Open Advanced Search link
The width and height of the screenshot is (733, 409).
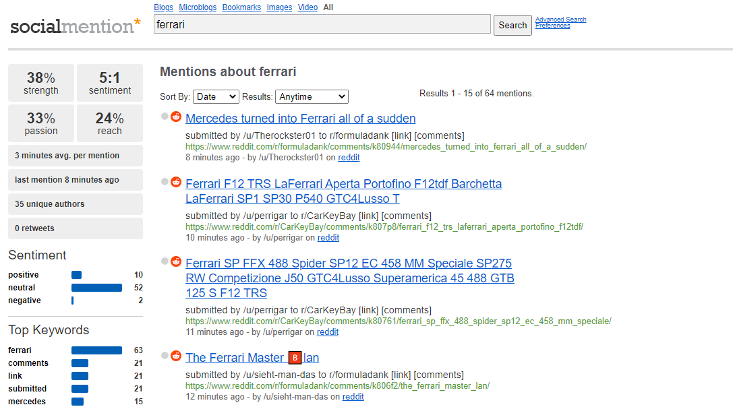[561, 20]
